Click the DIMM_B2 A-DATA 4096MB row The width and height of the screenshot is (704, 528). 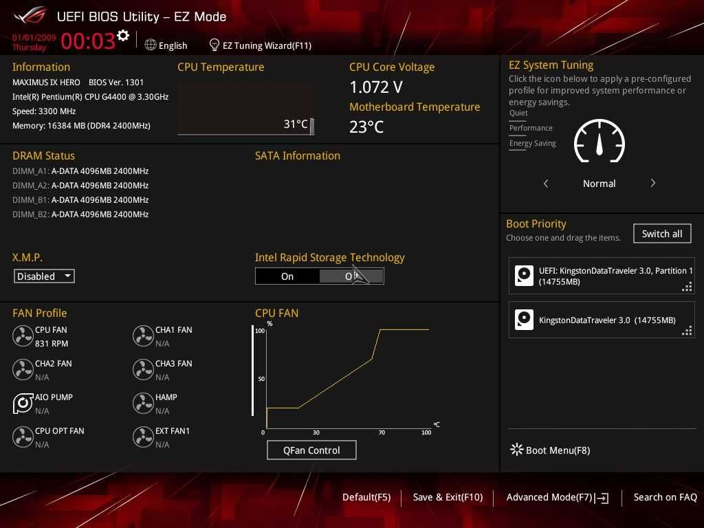[80, 214]
